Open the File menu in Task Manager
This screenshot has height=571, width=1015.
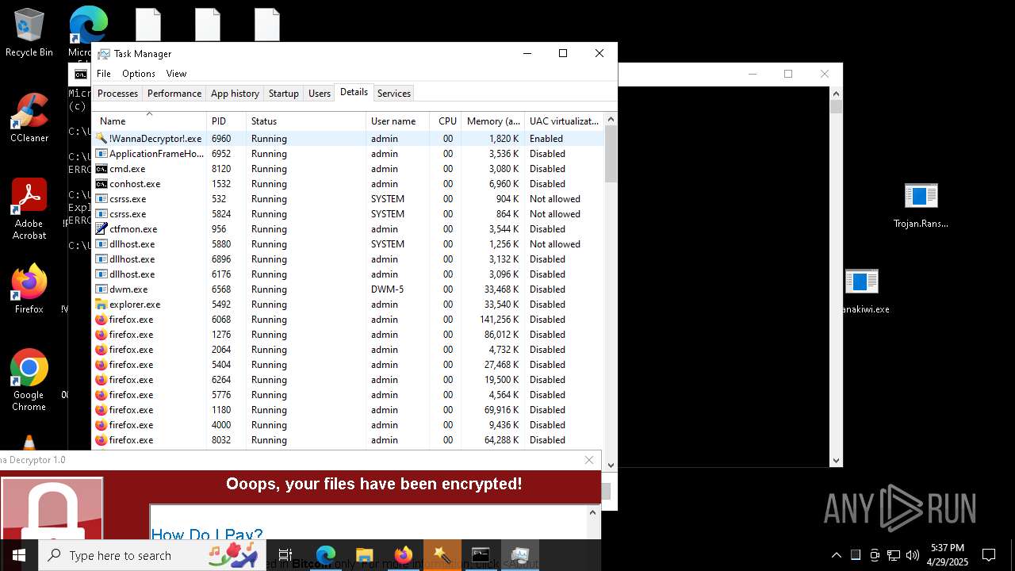(x=104, y=74)
